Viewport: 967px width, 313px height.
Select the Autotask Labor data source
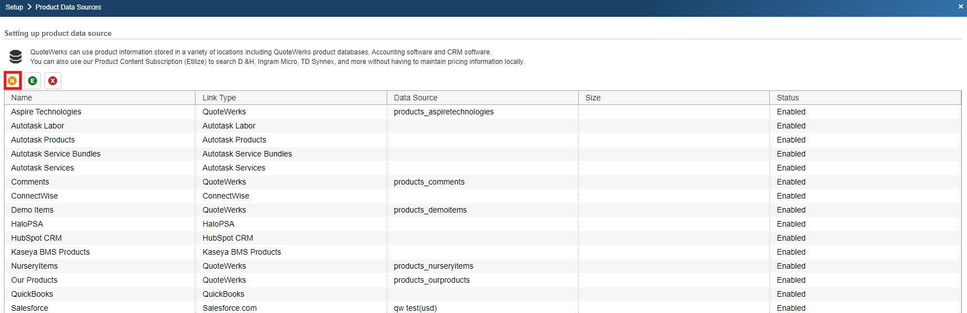(x=38, y=126)
